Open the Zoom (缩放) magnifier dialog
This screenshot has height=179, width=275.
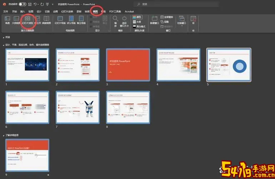115,21
